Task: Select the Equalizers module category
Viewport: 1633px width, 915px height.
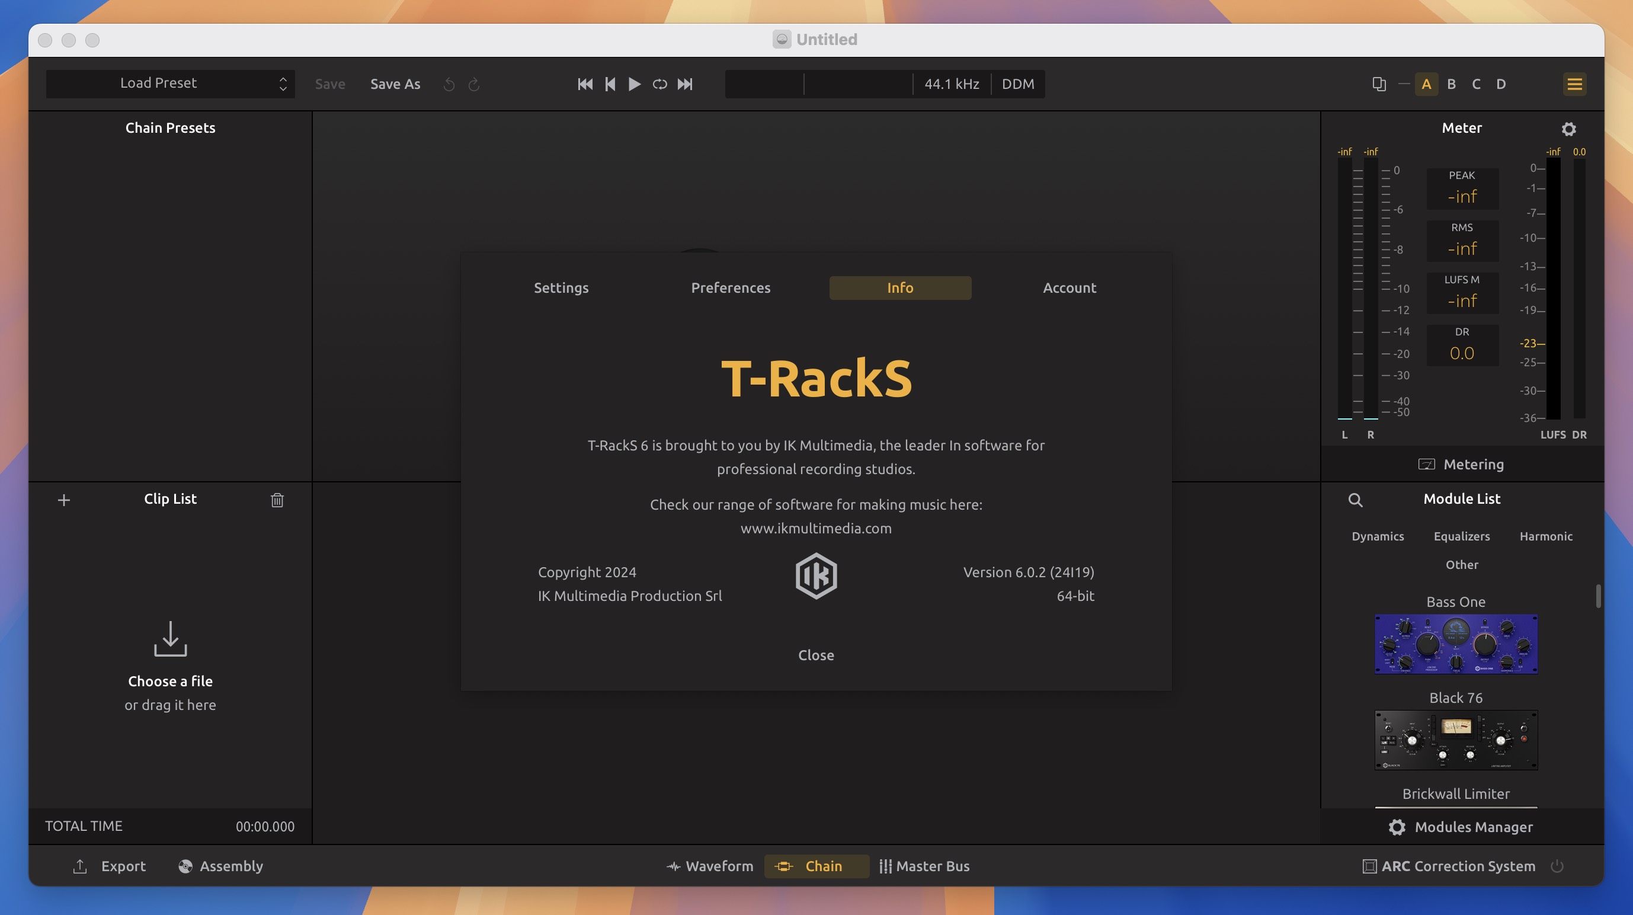Action: pyautogui.click(x=1461, y=536)
